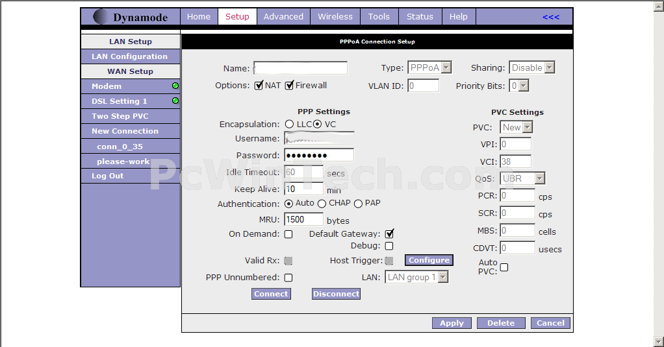Enable the Debug checkbox

click(389, 246)
